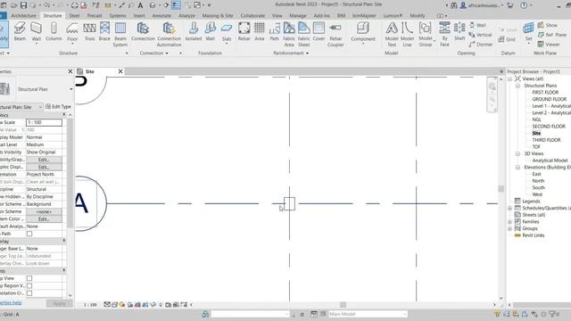
Task: Select the Shaft opening tool
Action: [x=459, y=32]
